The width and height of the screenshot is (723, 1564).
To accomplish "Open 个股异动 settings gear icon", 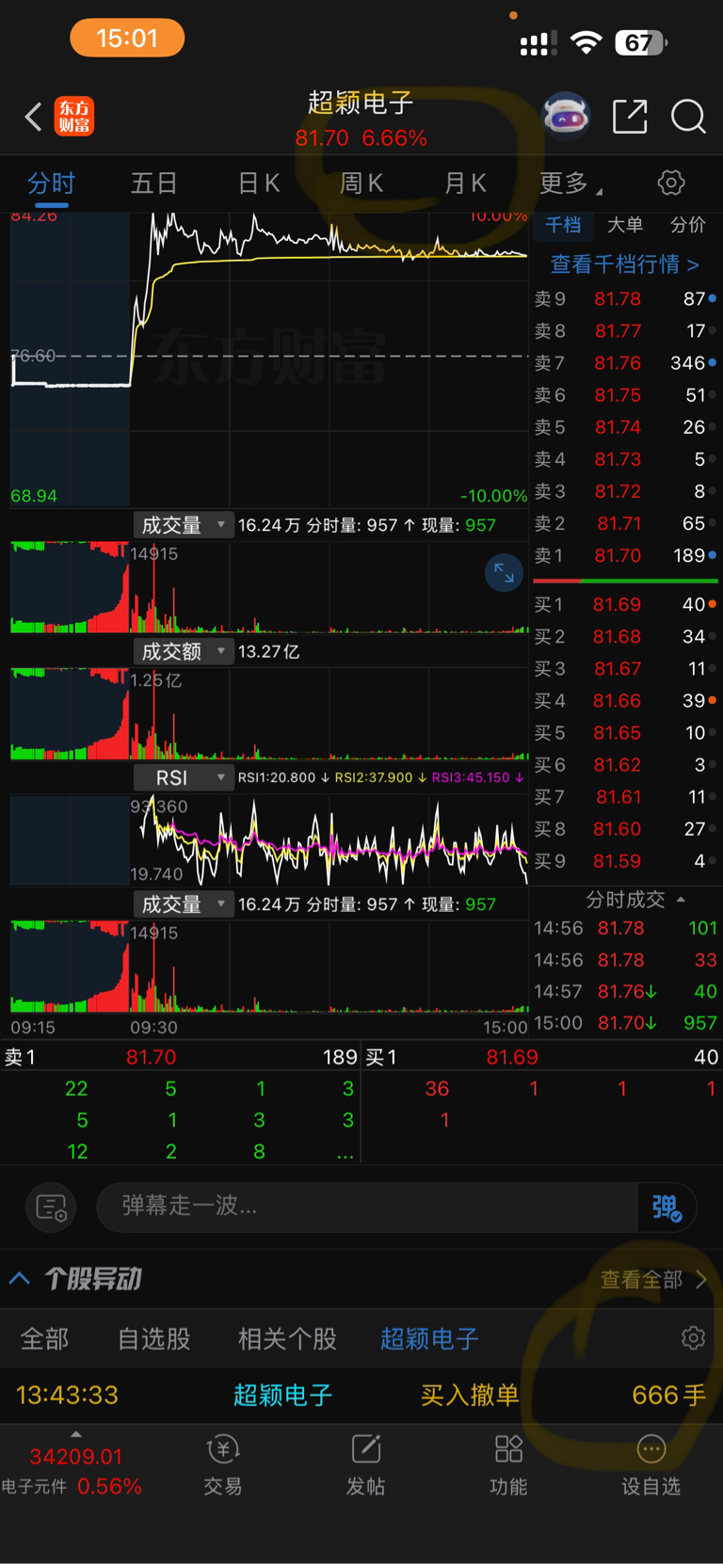I will coord(694,1338).
